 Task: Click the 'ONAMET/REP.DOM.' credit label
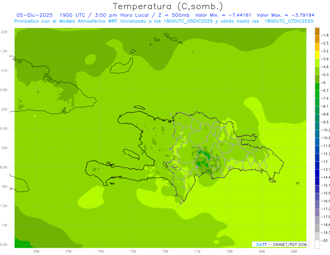click(290, 244)
